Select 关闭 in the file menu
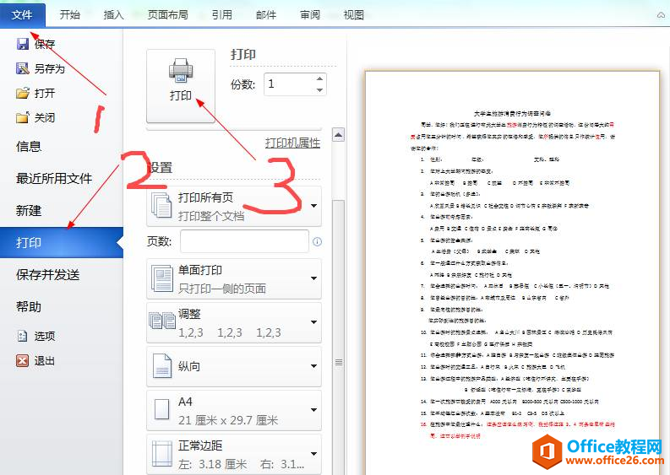 [x=45, y=117]
